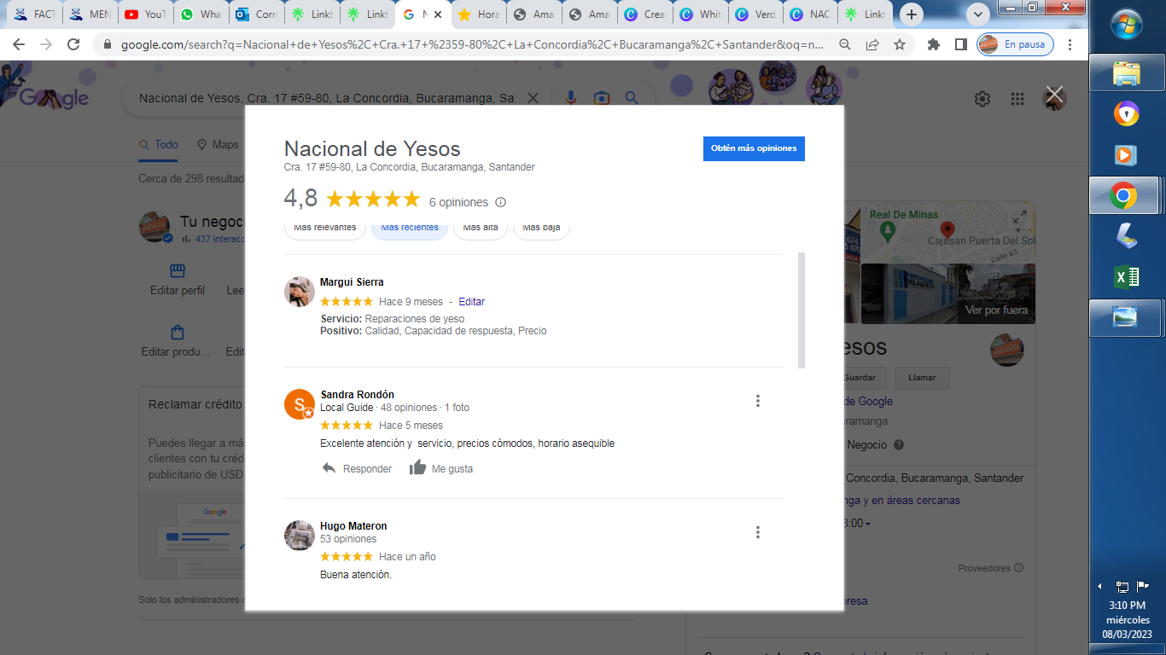Click Proveedores info icon
This screenshot has height=655, width=1166.
tap(1018, 568)
